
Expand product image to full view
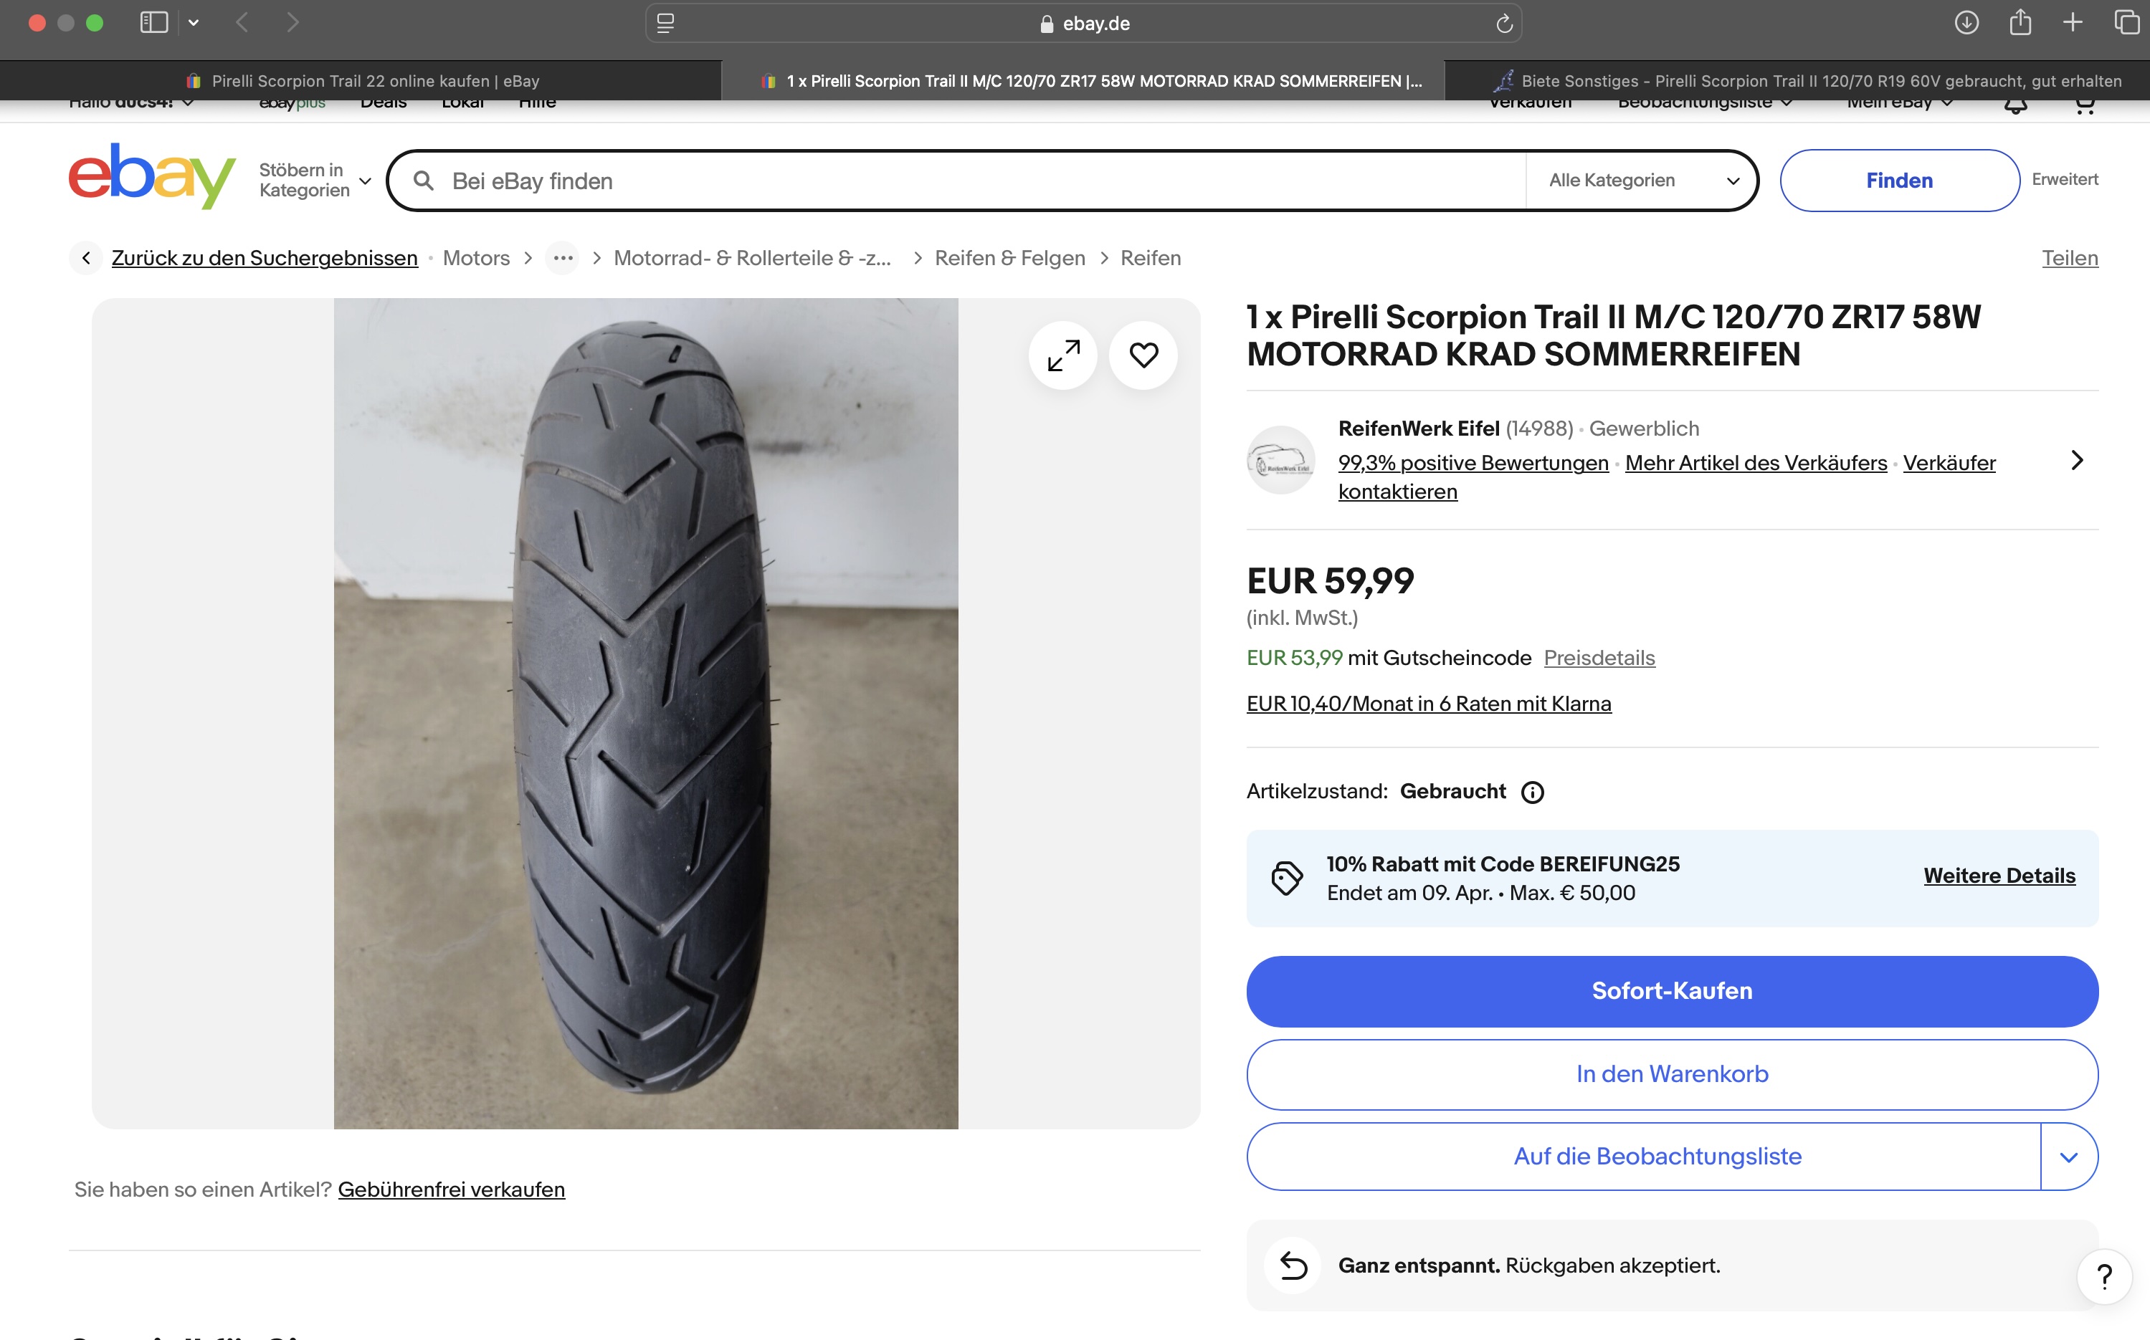coord(1063,355)
